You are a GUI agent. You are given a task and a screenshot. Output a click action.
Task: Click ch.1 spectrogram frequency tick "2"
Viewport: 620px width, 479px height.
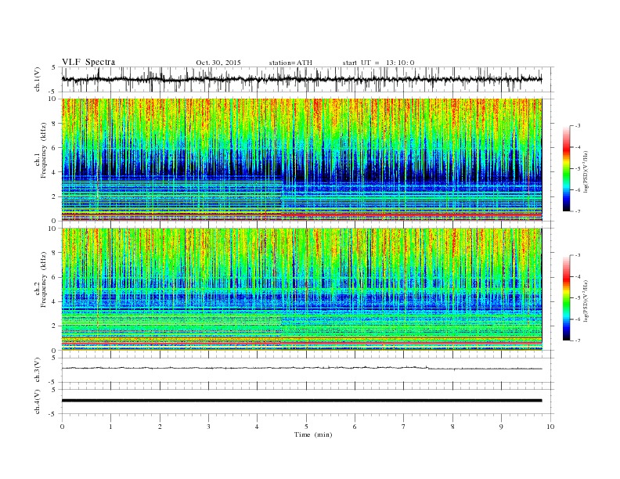pyautogui.click(x=54, y=196)
